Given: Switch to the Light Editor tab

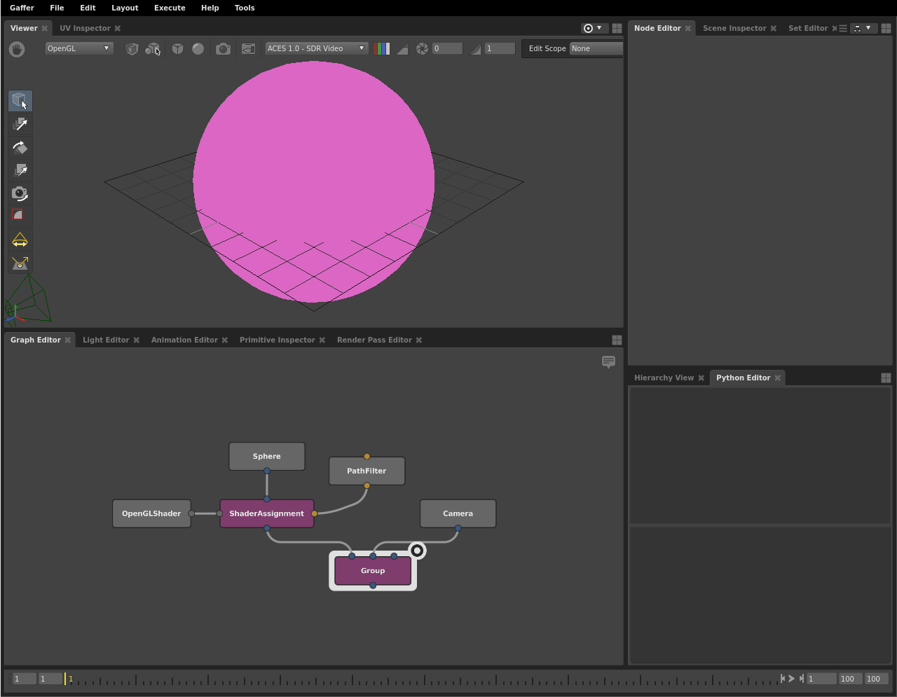Looking at the screenshot, I should pyautogui.click(x=106, y=340).
